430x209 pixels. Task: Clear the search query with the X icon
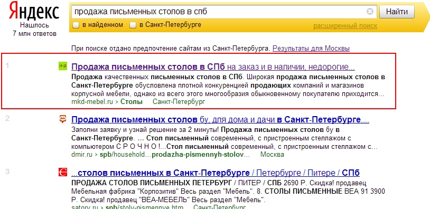[x=370, y=12]
